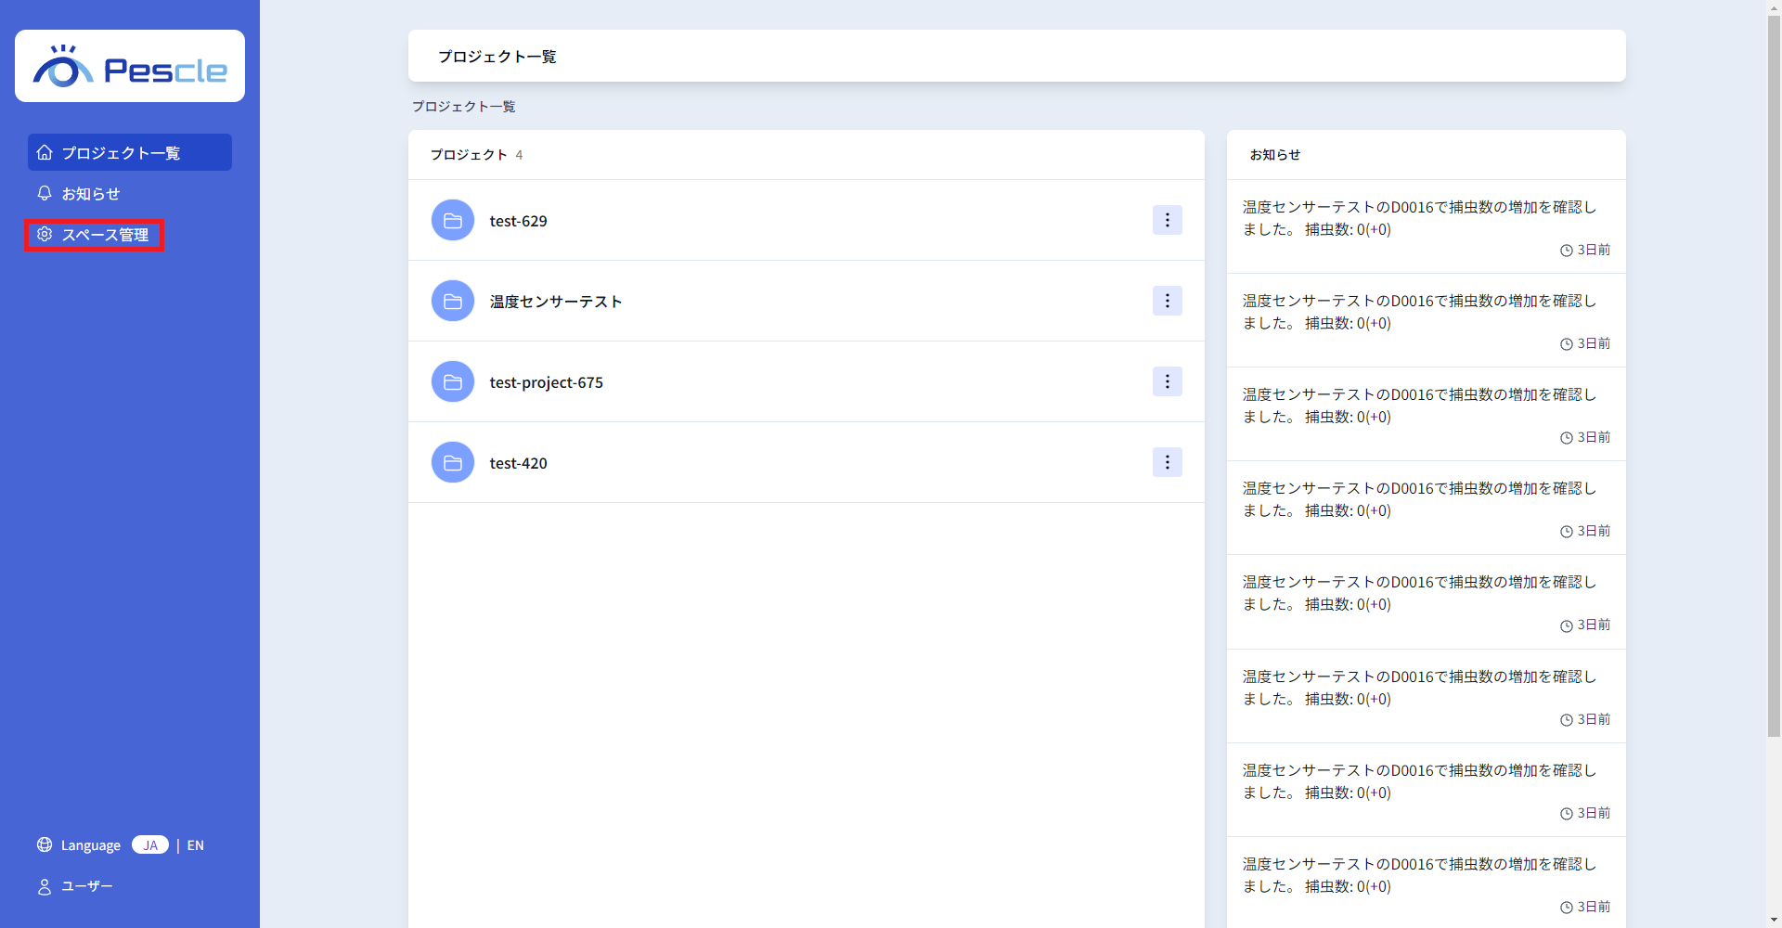Switch language to JA
The width and height of the screenshot is (1782, 928).
(150, 844)
